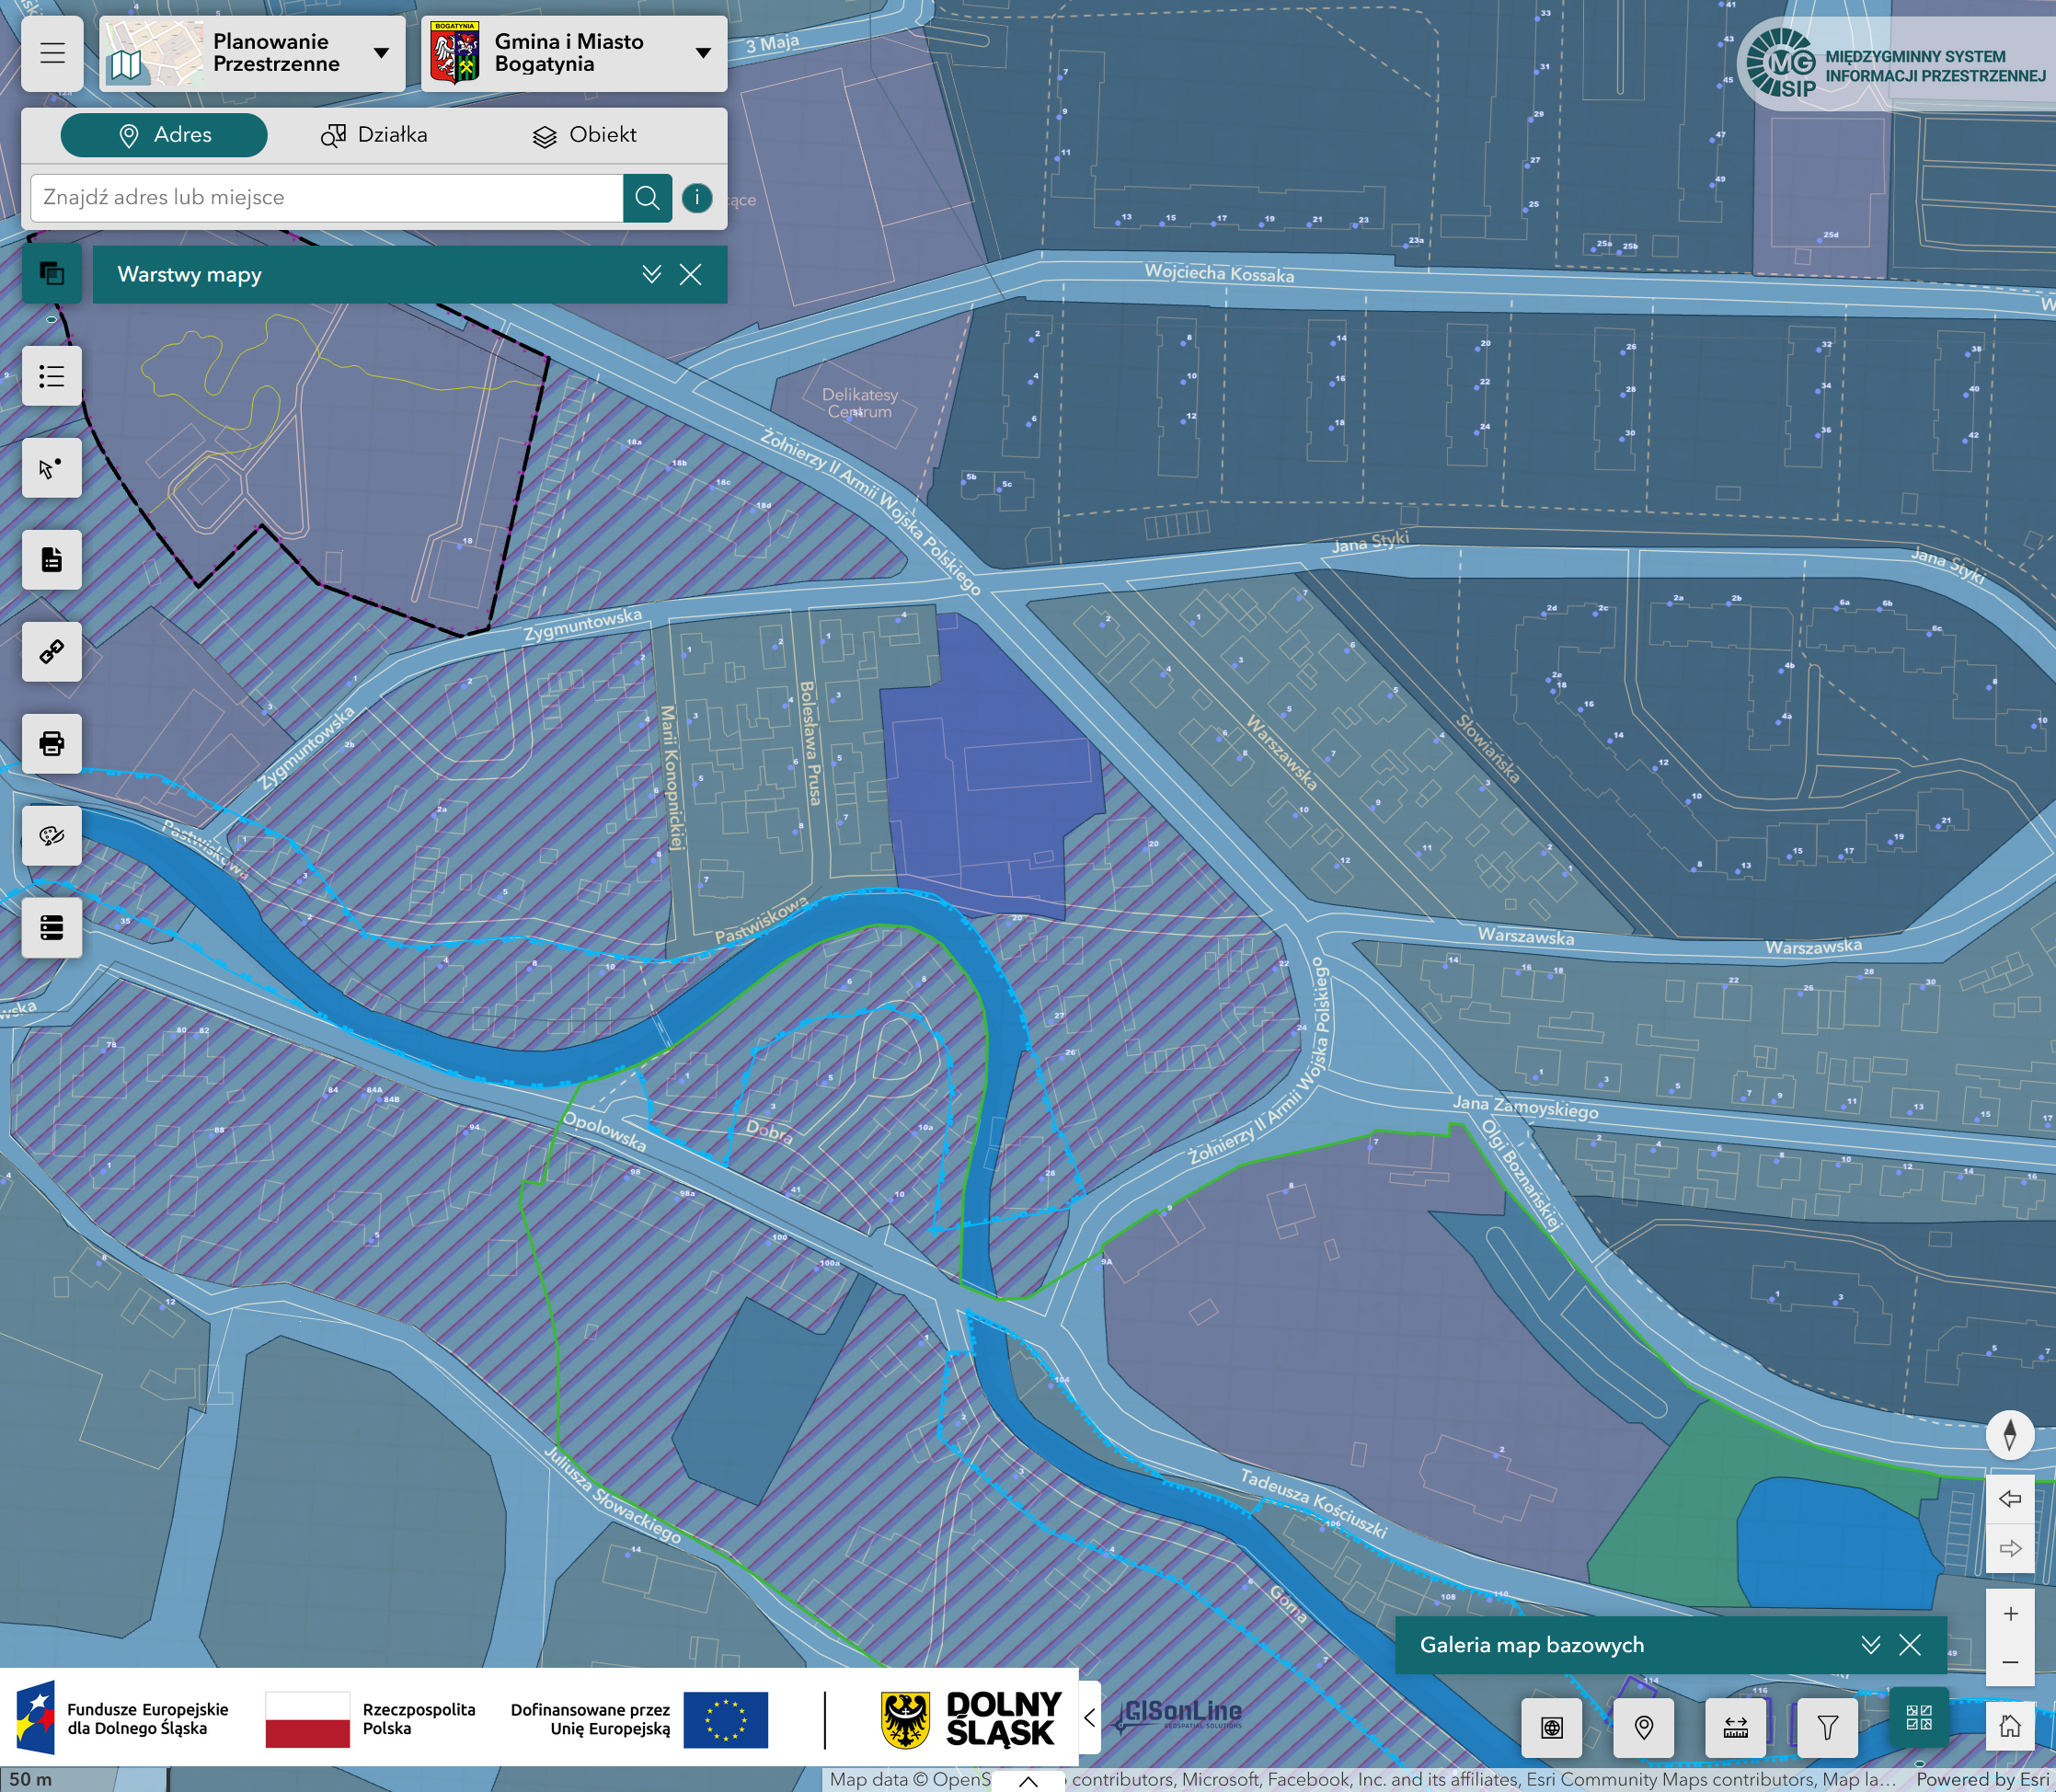2056x1792 pixels.
Task: Switch to the Działka search tab
Action: [374, 135]
